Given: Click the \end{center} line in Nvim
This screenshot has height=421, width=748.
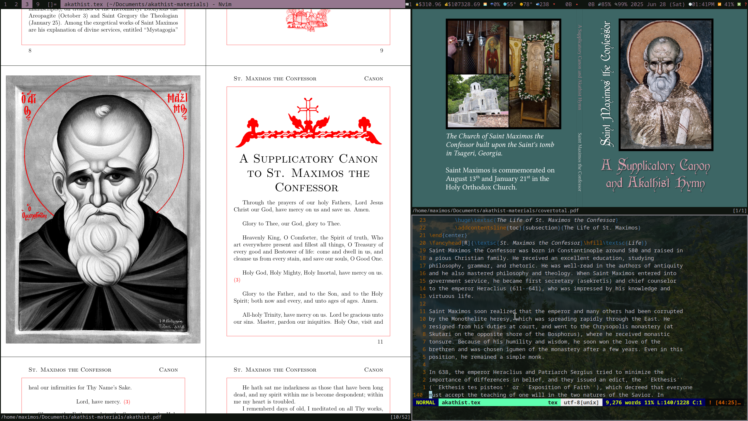Looking at the screenshot, I should pos(448,235).
